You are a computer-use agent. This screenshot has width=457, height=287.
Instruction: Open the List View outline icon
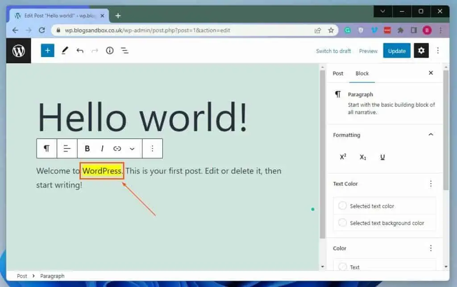(x=125, y=50)
